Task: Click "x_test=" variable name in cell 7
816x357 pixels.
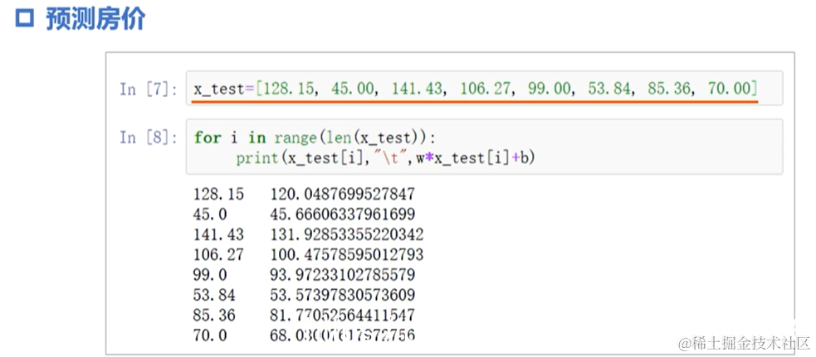Action: click(224, 89)
